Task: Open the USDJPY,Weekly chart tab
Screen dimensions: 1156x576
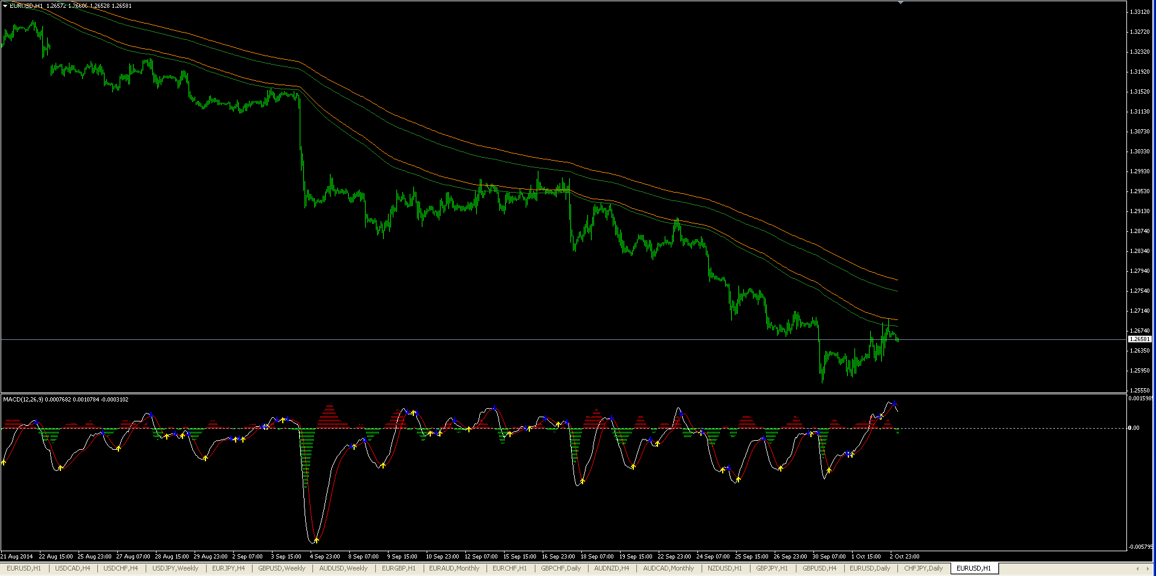Action: (175, 568)
